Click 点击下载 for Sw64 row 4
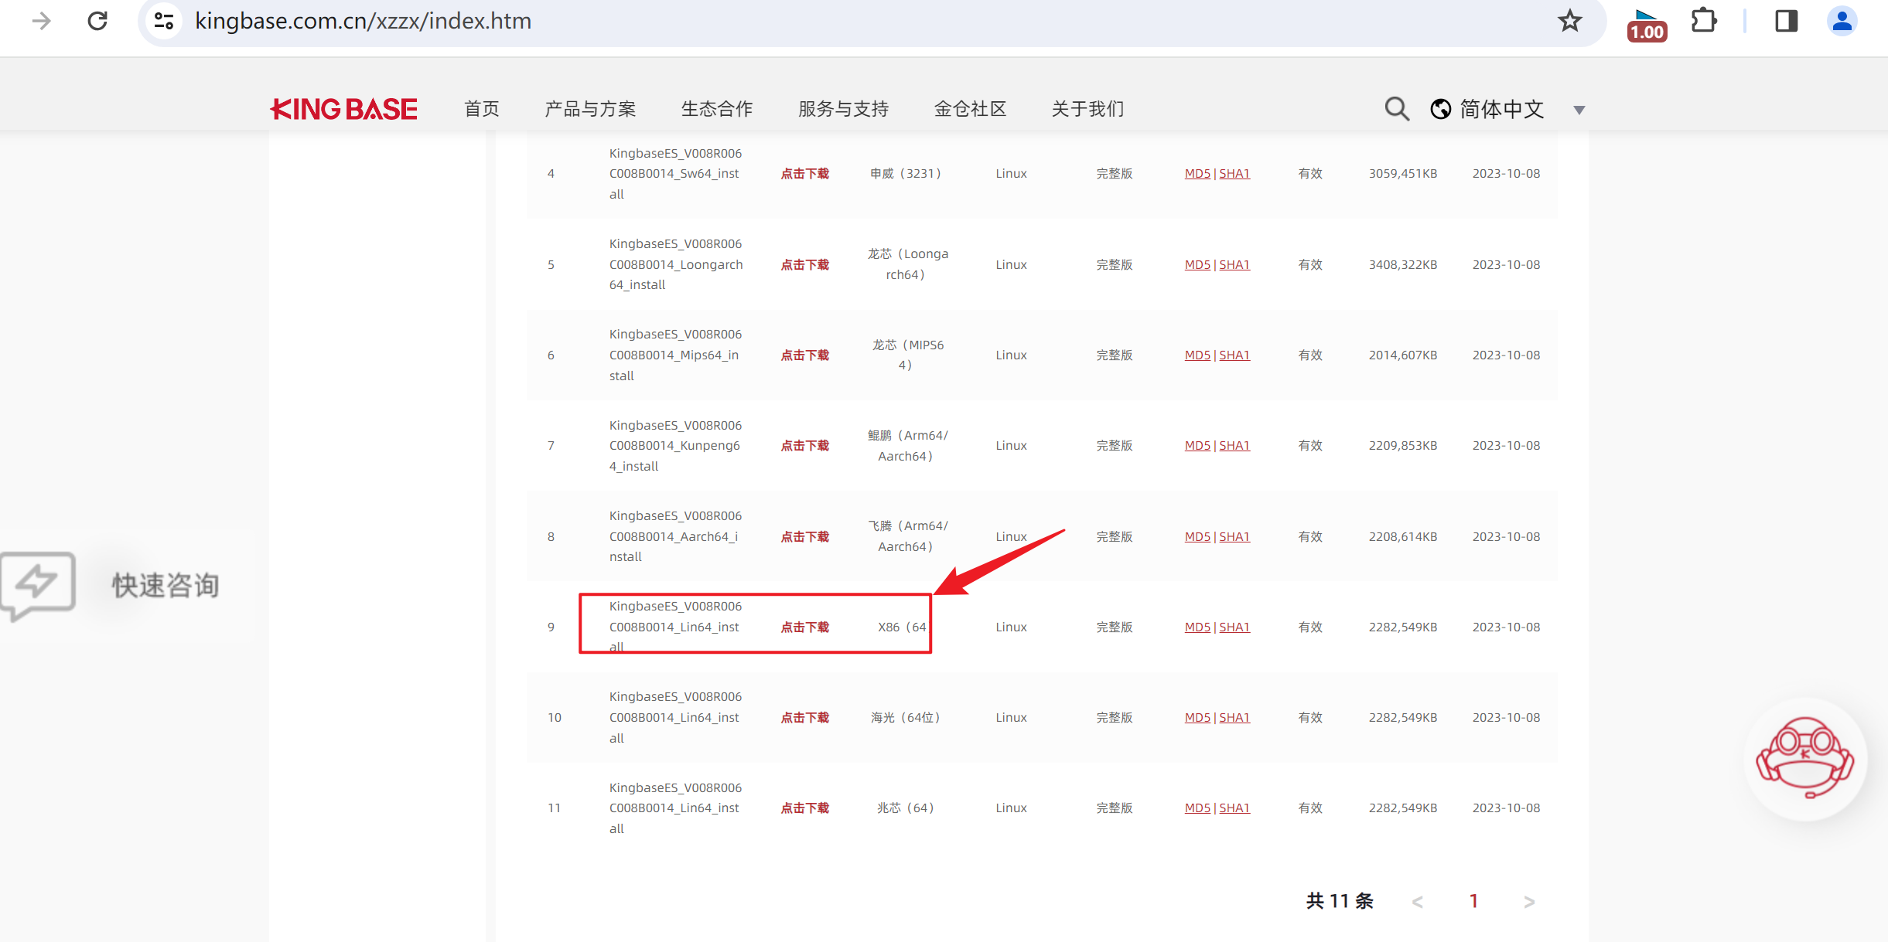Viewport: 1888px width, 942px height. [x=804, y=174]
